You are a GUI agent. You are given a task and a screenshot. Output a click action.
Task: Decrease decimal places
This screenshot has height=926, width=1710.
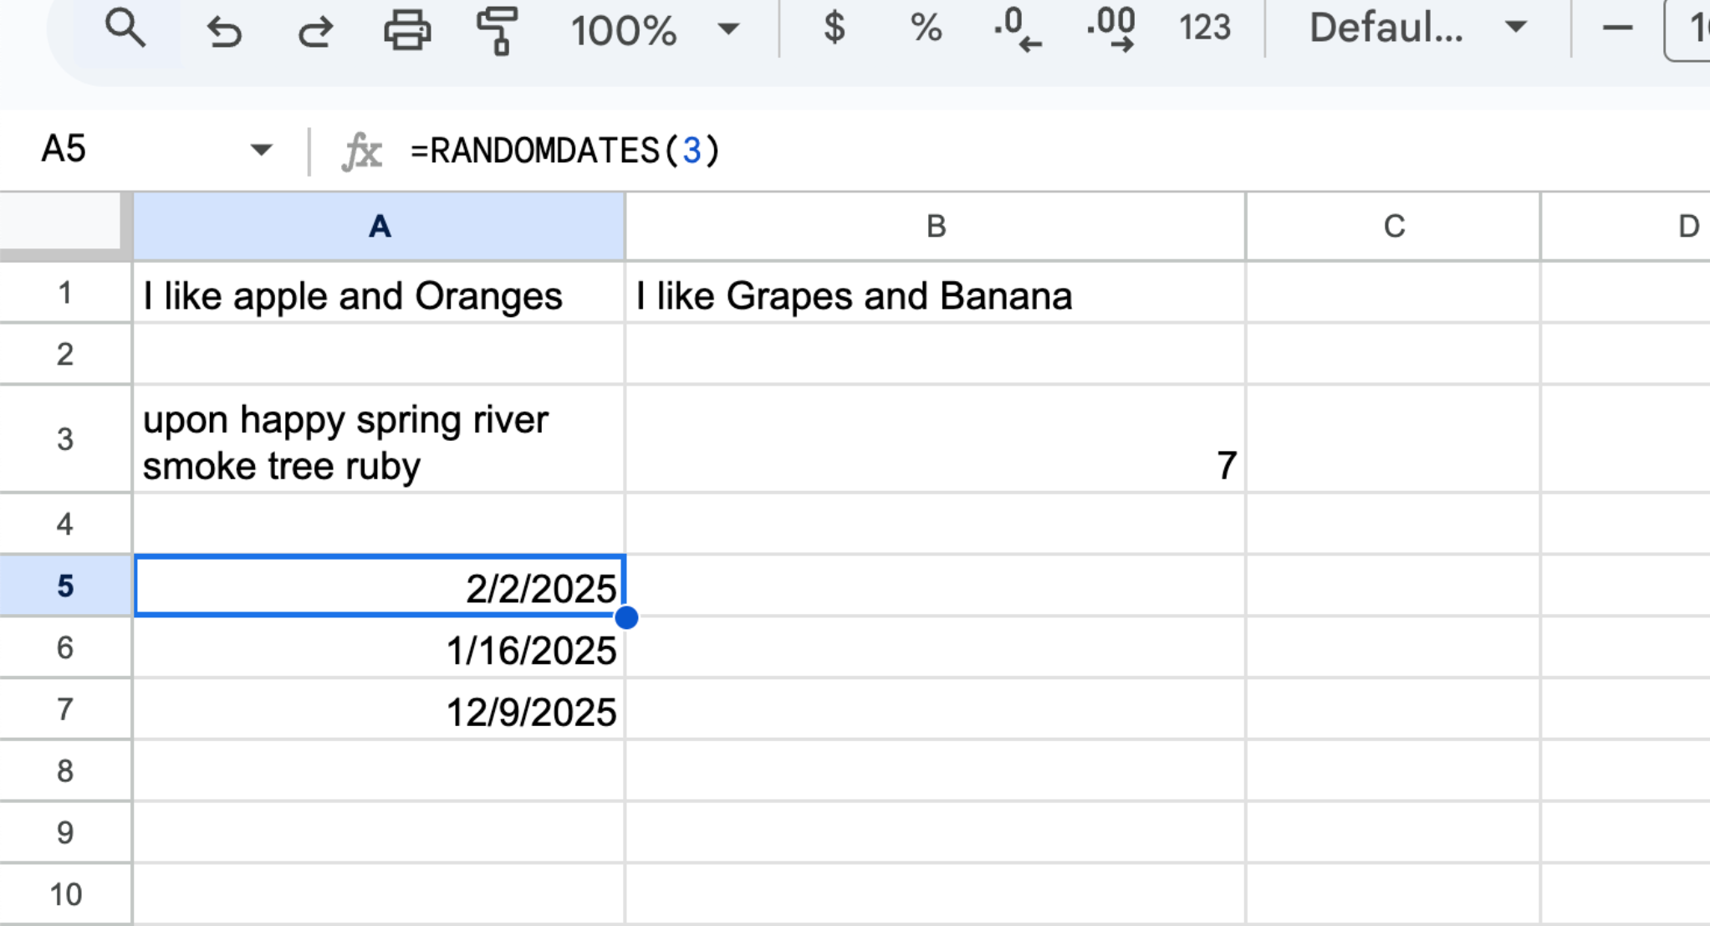point(1017,29)
